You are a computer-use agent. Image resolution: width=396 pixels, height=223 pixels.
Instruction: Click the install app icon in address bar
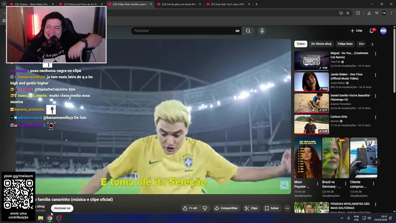341,13
